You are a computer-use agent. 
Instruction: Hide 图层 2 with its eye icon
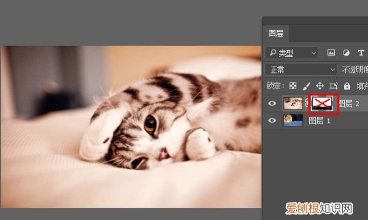pos(272,103)
